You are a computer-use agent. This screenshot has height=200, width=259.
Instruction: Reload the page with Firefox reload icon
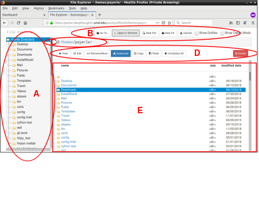tap(19, 23)
